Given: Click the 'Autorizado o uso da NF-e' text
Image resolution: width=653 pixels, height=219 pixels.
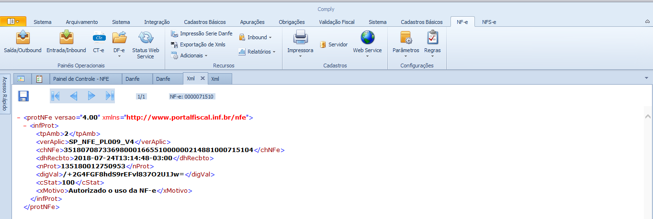Looking at the screenshot, I should 113,191.
